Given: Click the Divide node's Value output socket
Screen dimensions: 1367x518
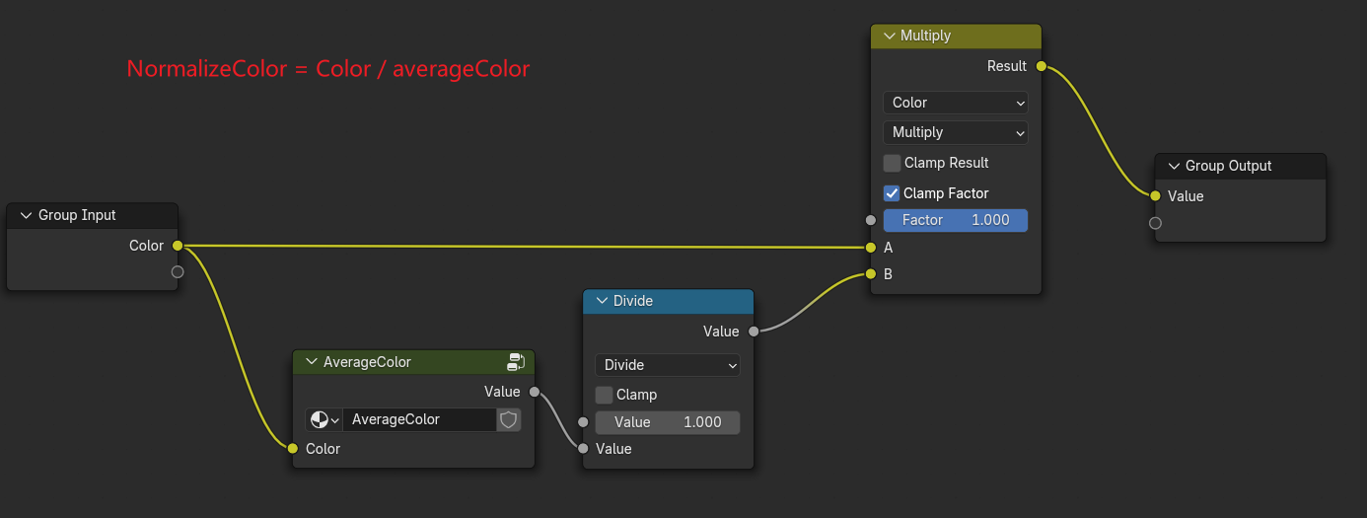Looking at the screenshot, I should (x=754, y=332).
